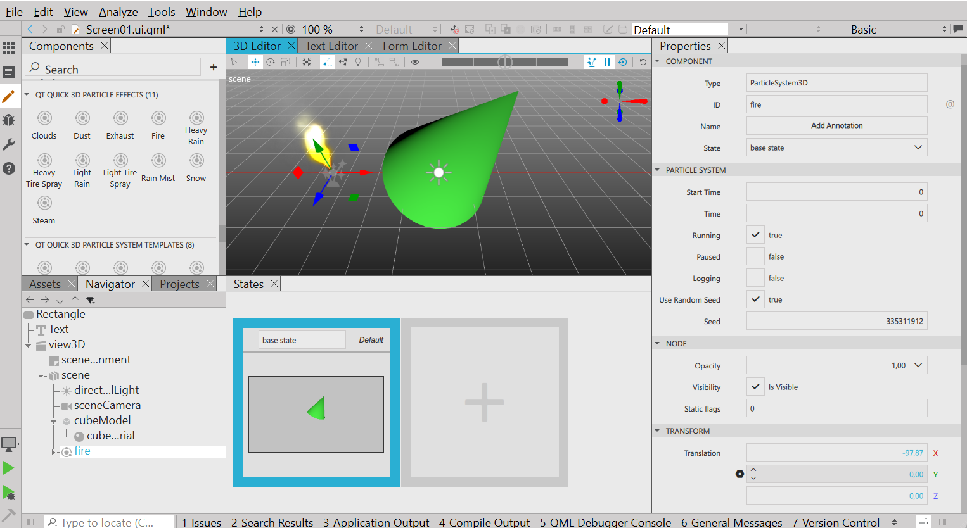Expand the fire node in Navigator

click(54, 452)
